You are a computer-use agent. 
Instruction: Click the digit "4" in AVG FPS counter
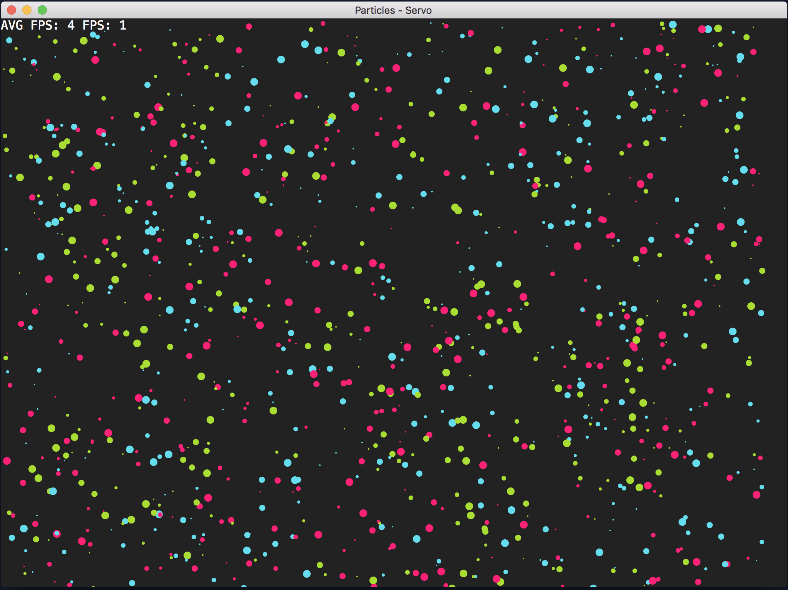[71, 26]
